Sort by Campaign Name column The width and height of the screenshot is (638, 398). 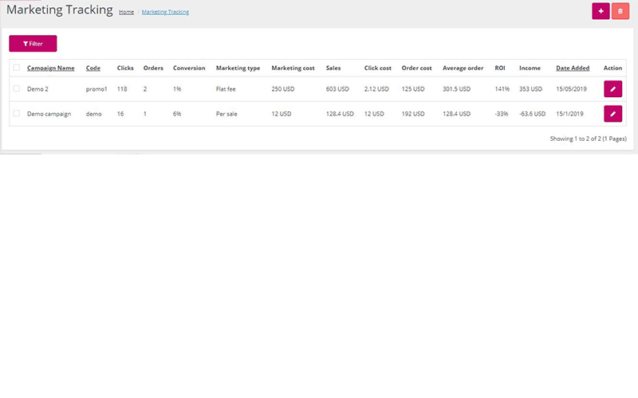click(51, 68)
